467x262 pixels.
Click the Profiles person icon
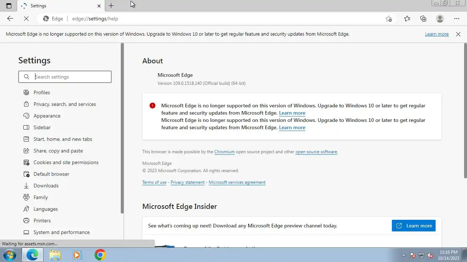(26, 92)
